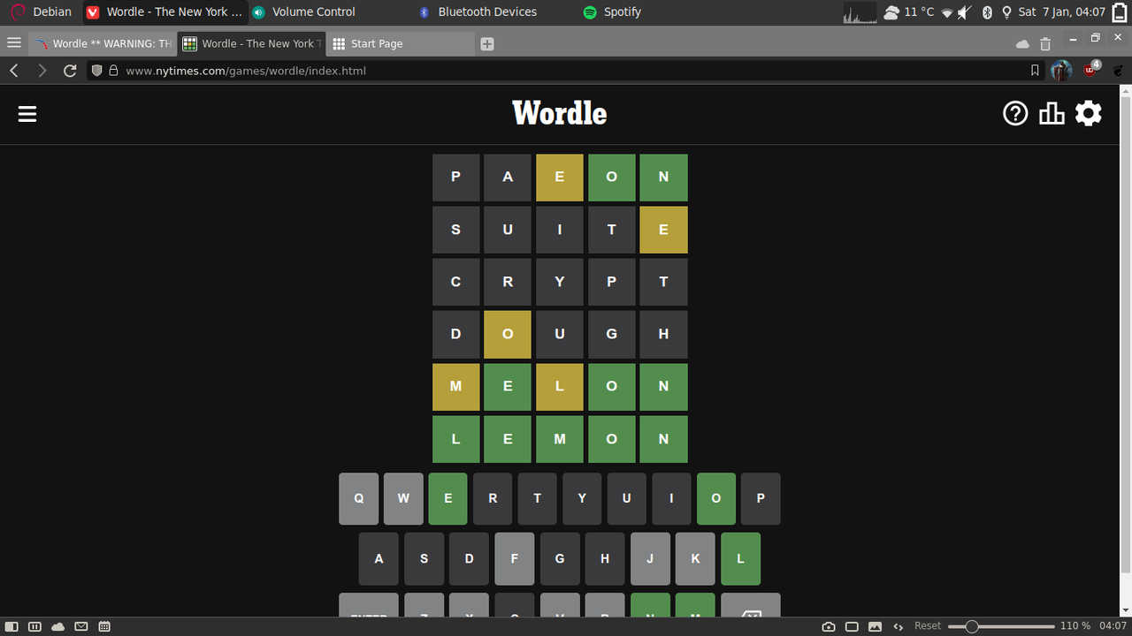Tap the P key on the Wordle keyboard
This screenshot has width=1132, height=636.
[761, 499]
